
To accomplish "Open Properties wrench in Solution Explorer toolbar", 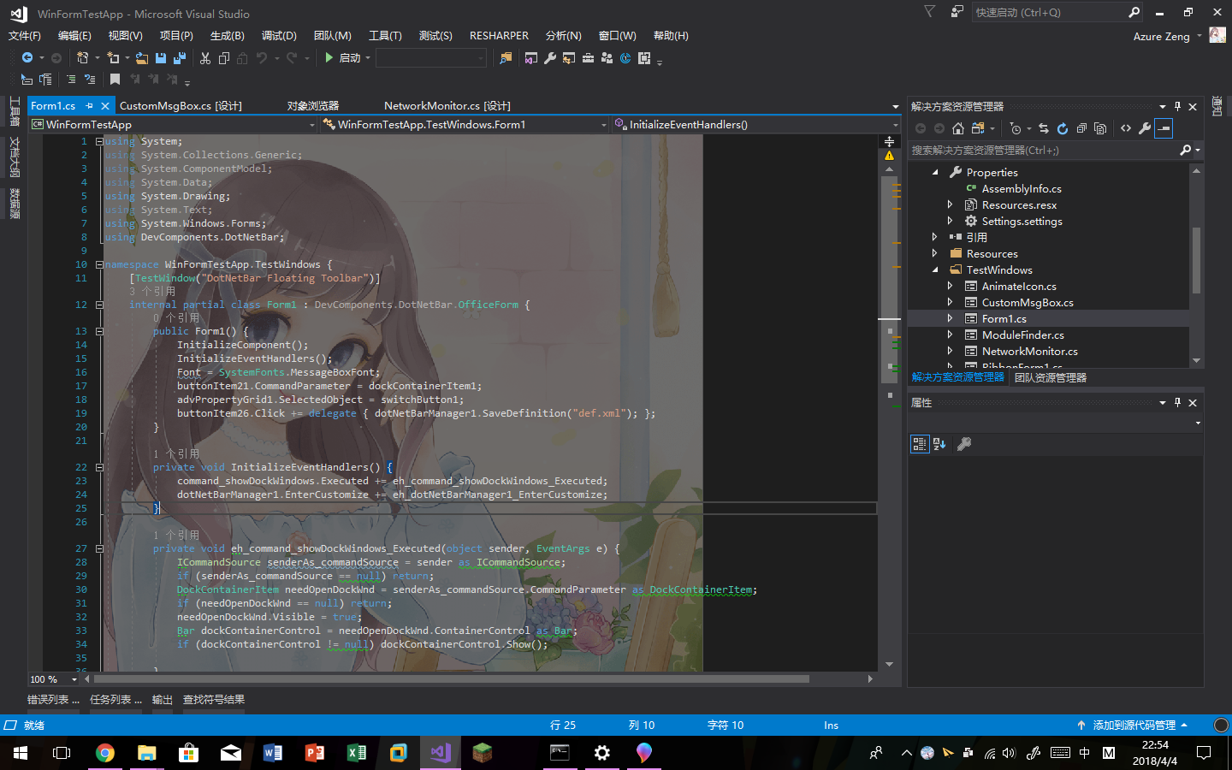I will pos(1145,128).
